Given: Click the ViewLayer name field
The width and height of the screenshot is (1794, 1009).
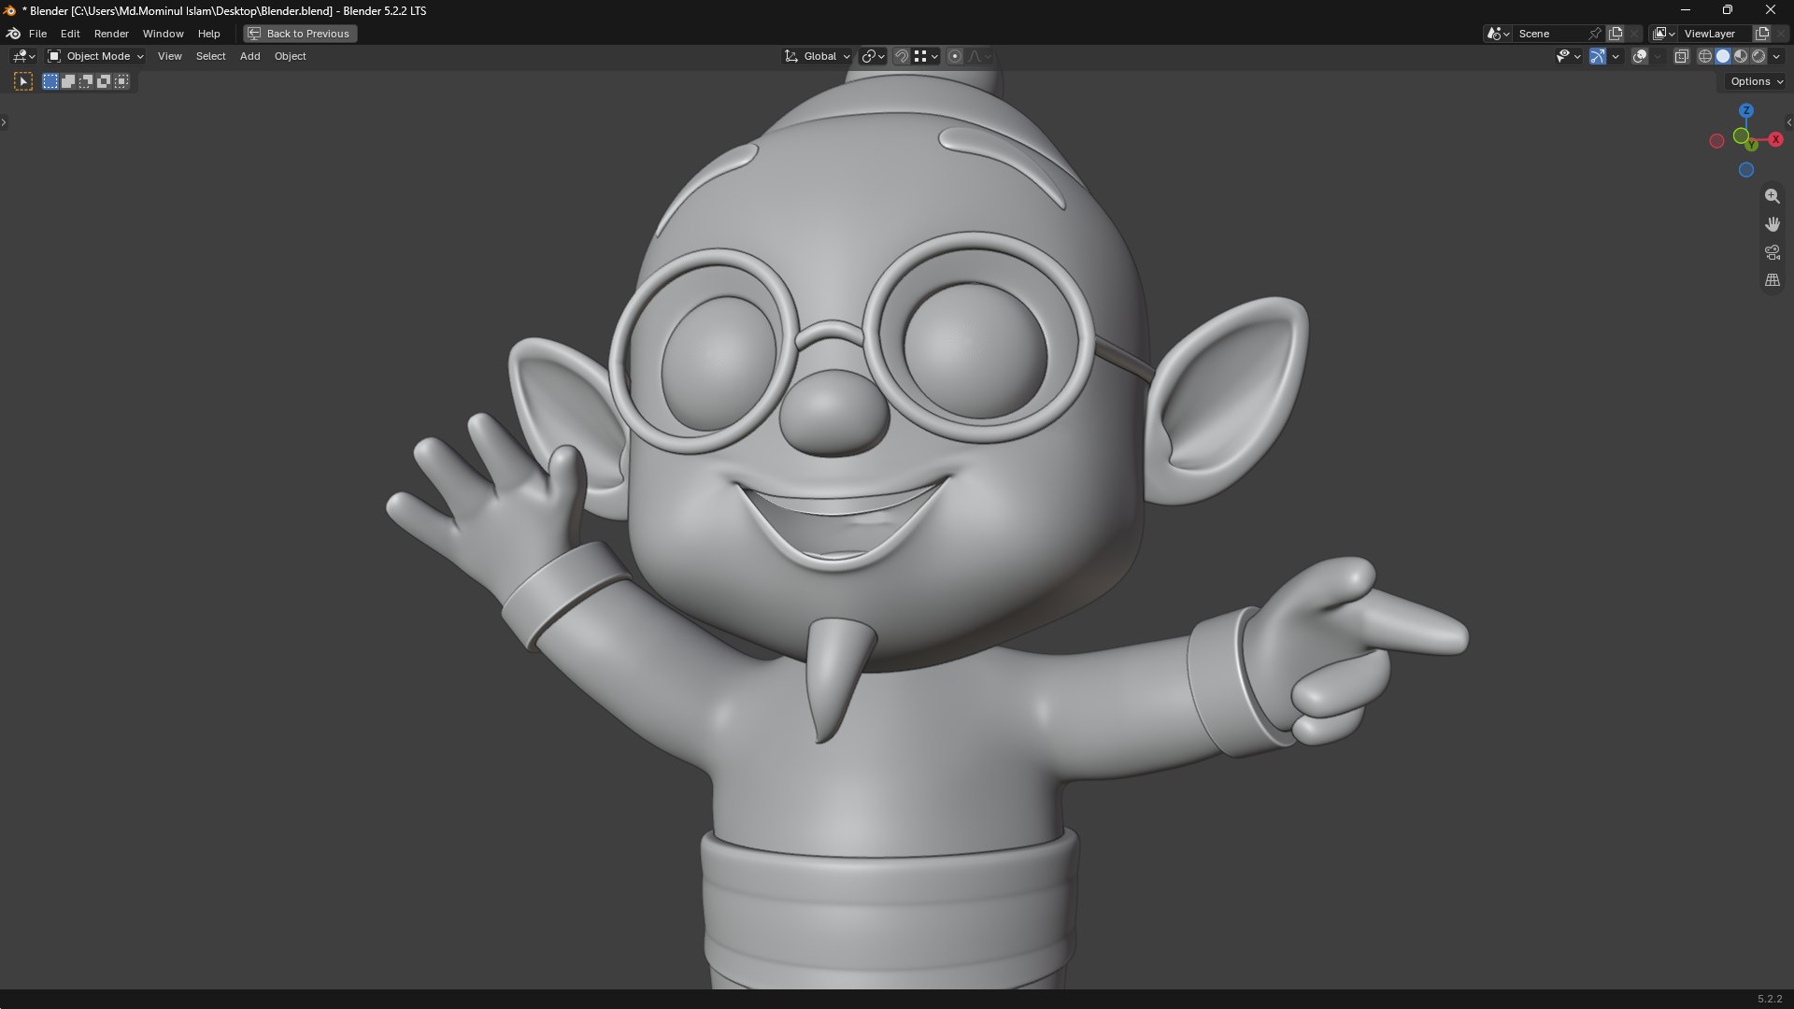Looking at the screenshot, I should 1716,34.
